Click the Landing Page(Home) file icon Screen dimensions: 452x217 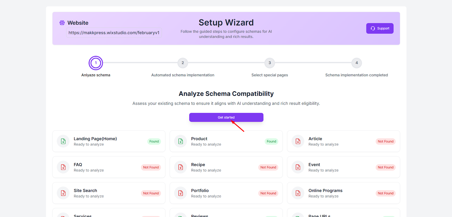point(63,141)
